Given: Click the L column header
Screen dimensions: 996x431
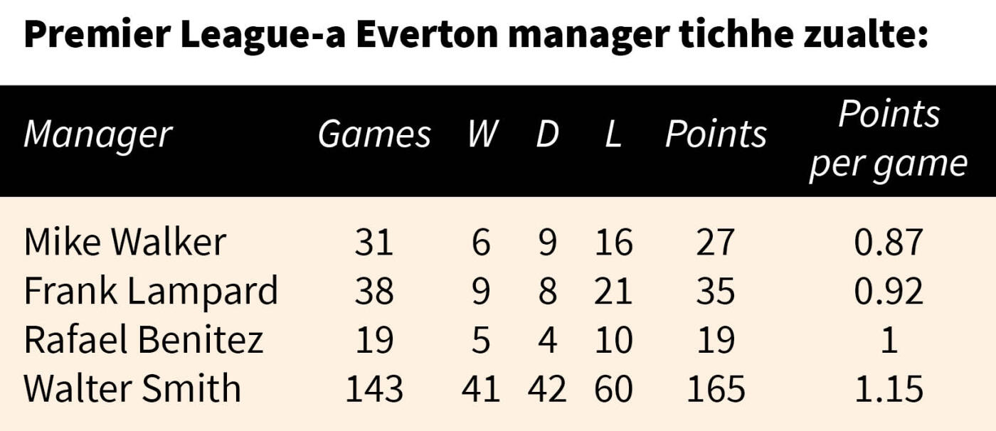Looking at the screenshot, I should click(613, 134).
